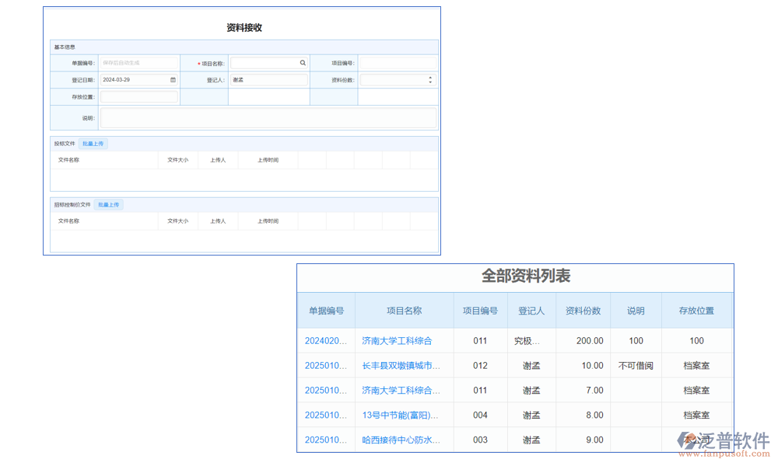Open the project name search magnifier
Screen dimensions: 778x466
pos(303,62)
